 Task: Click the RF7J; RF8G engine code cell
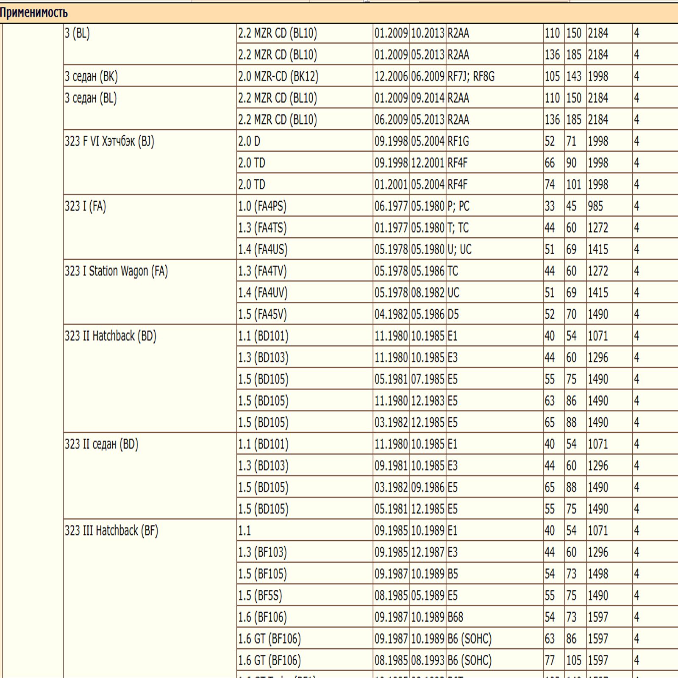click(x=471, y=77)
